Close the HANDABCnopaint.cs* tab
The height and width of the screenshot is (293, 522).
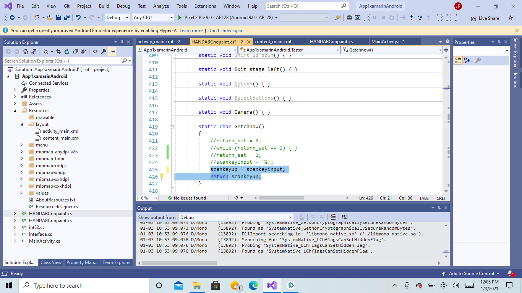click(249, 42)
